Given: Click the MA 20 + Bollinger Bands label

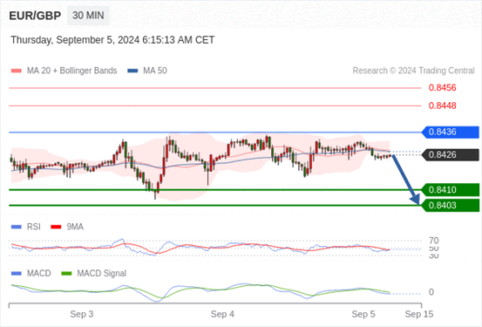Looking at the screenshot, I should pos(72,71).
